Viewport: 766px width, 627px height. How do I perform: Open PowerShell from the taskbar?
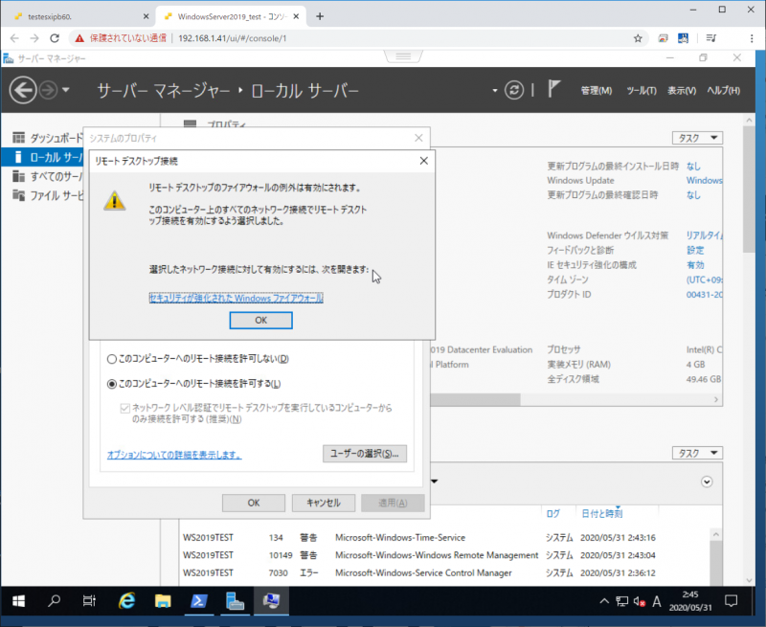pos(198,601)
